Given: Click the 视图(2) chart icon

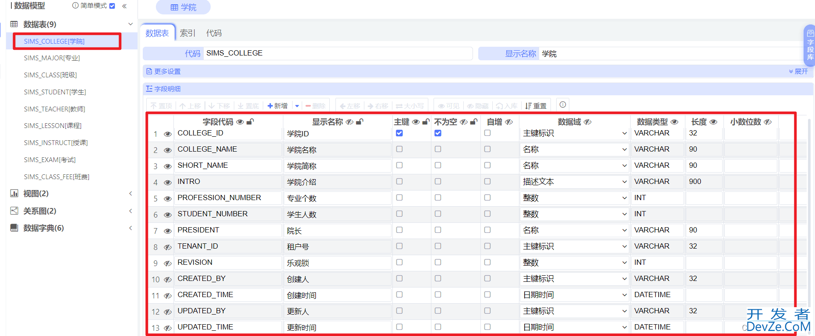Looking at the screenshot, I should (x=14, y=193).
